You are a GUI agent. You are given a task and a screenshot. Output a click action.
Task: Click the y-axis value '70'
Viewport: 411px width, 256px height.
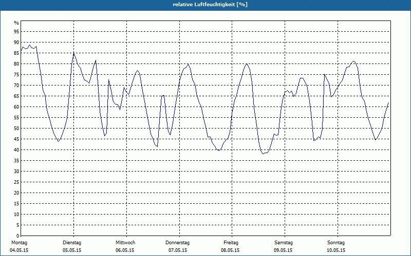point(16,86)
